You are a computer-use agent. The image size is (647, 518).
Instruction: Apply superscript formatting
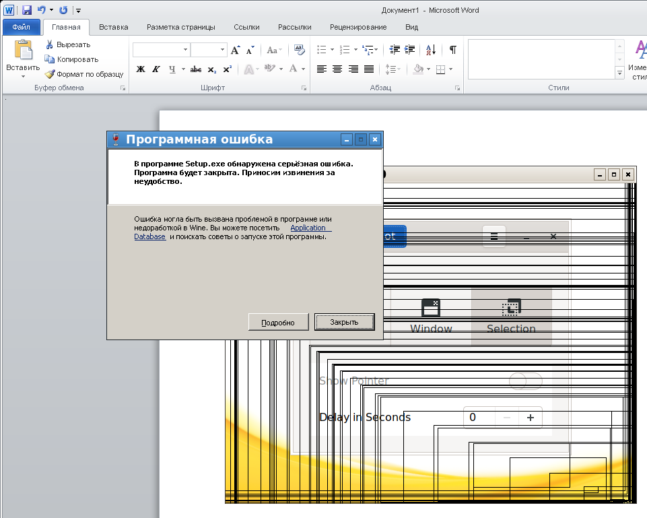click(x=228, y=69)
